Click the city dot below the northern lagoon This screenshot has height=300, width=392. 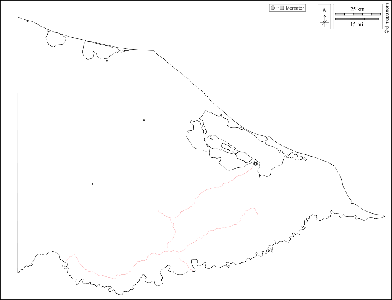click(x=107, y=61)
